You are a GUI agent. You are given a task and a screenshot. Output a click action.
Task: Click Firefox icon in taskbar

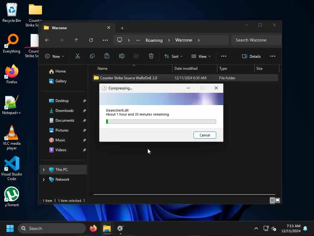pos(93,228)
